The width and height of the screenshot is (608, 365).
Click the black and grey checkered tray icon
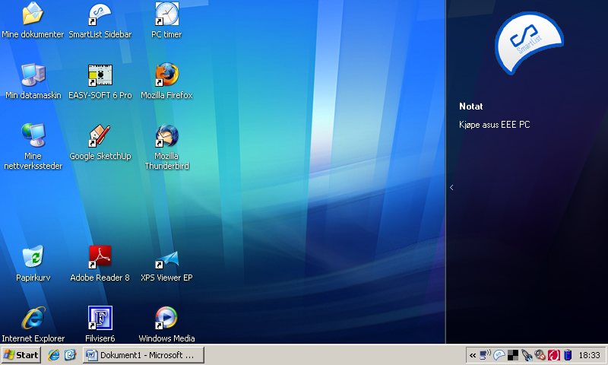(513, 355)
